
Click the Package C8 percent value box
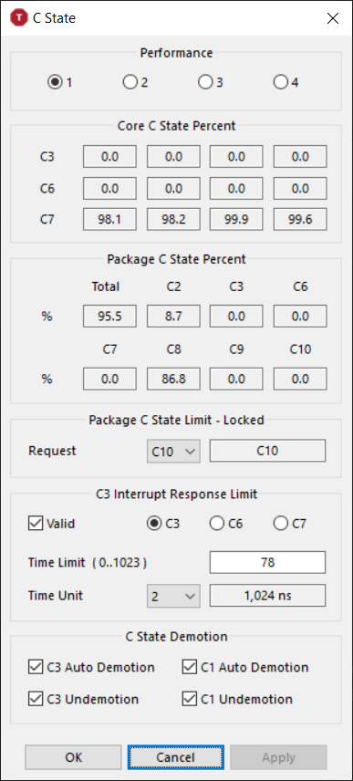[173, 379]
